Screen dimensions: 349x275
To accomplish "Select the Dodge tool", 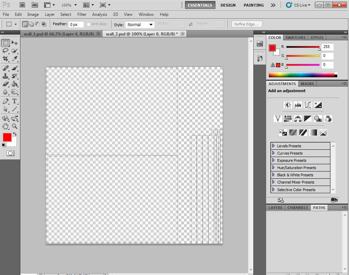I will [15, 92].
